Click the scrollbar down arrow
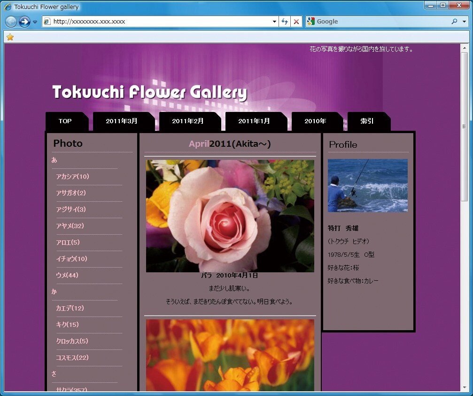 pos(464,387)
